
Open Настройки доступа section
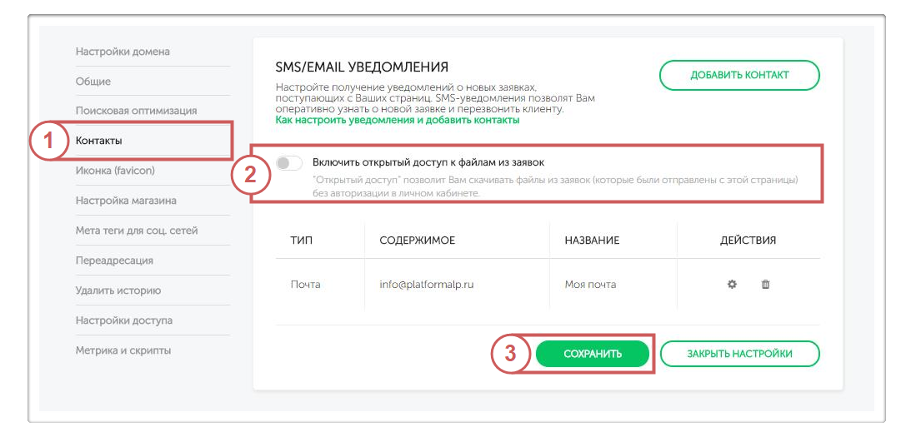click(x=124, y=320)
